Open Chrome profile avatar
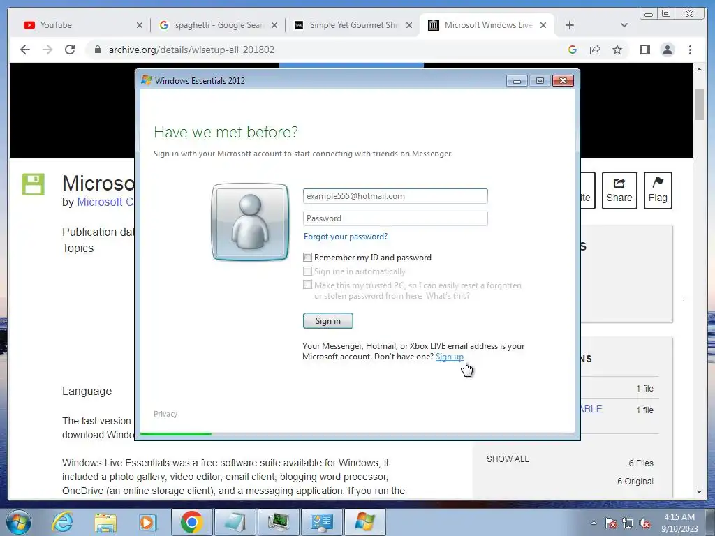The width and height of the screenshot is (715, 536). (667, 50)
